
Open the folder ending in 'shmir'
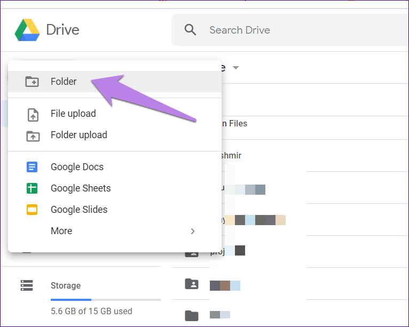231,156
